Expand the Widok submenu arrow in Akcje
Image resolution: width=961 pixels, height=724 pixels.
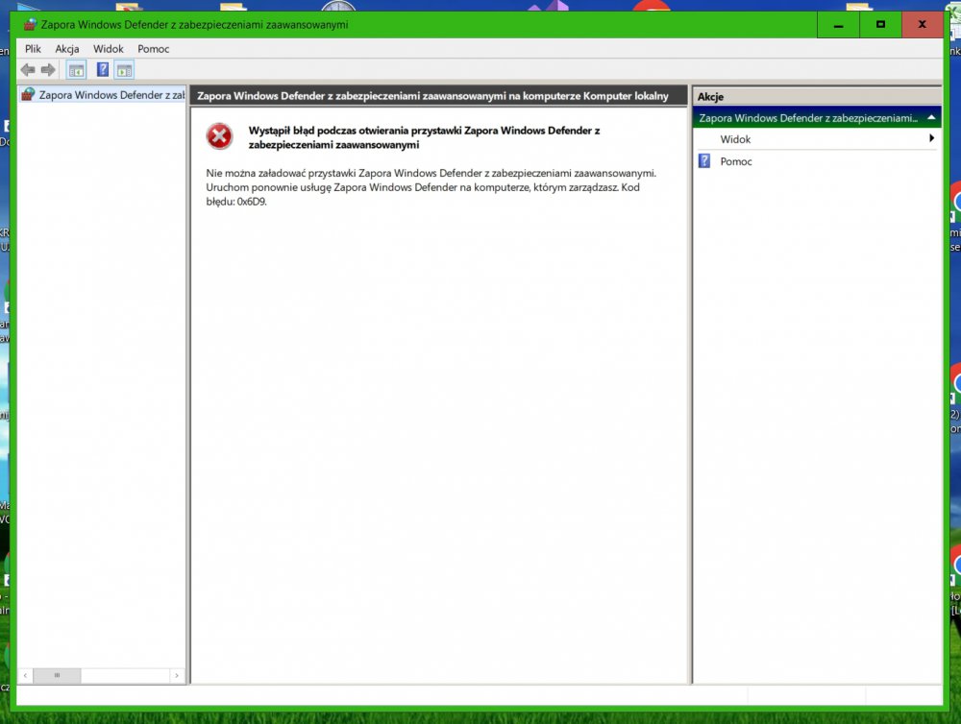(x=931, y=138)
